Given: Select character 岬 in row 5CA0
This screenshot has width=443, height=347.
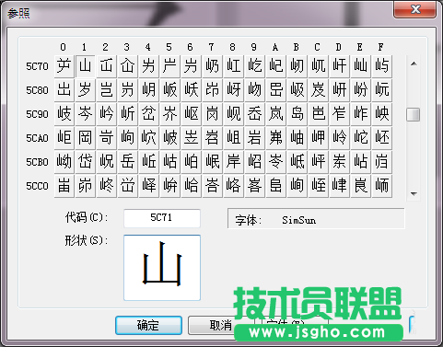Looking at the screenshot, I should 318,138.
